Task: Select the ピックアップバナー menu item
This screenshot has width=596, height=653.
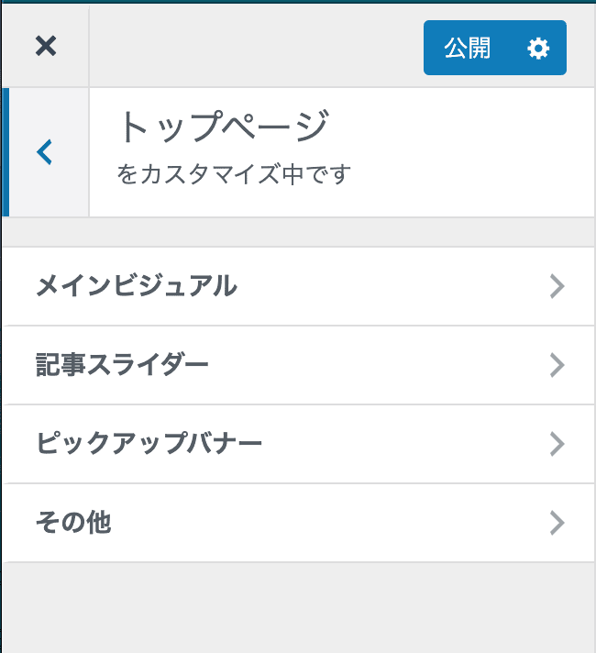Action: (x=149, y=445)
